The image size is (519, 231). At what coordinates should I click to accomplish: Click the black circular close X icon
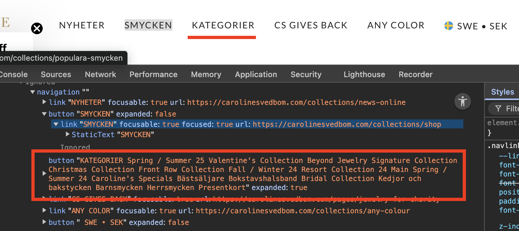(x=37, y=28)
